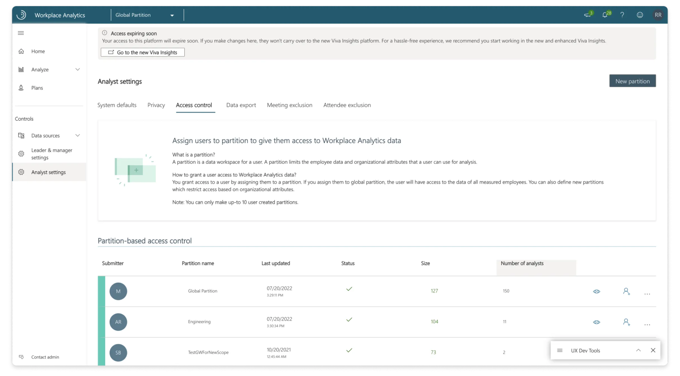Click the New partition button

coord(632,81)
